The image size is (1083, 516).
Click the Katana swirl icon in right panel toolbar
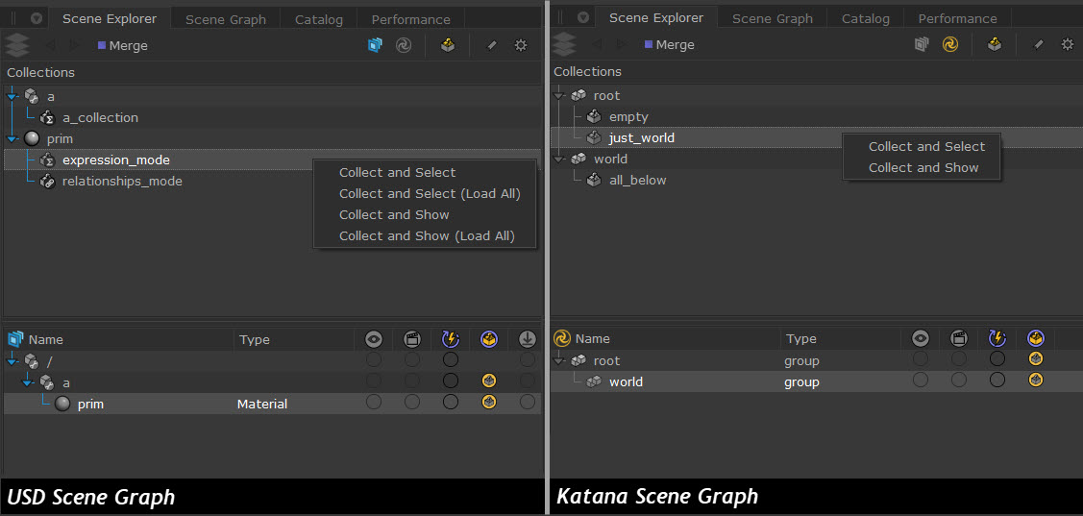[x=949, y=44]
